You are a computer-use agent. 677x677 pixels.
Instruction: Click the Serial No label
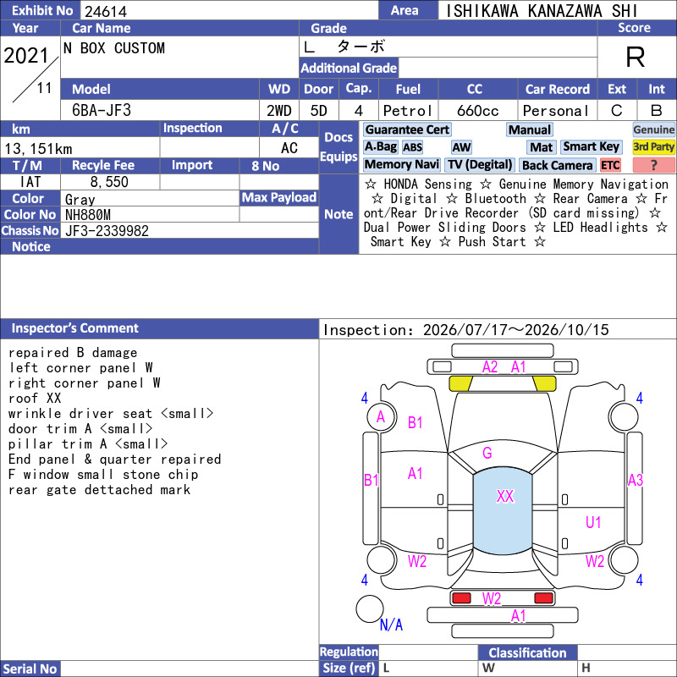point(30,669)
